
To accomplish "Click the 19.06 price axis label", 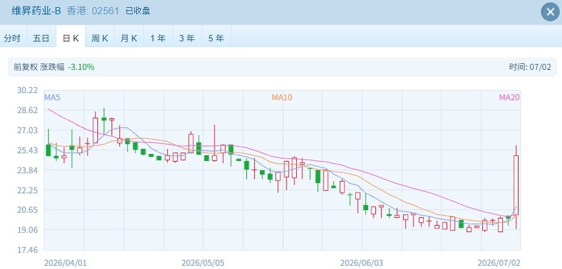I will 27,230.
